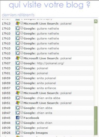Click the Windows logo icon in 17h09 row
The image size is (99, 137).
click(18, 58)
